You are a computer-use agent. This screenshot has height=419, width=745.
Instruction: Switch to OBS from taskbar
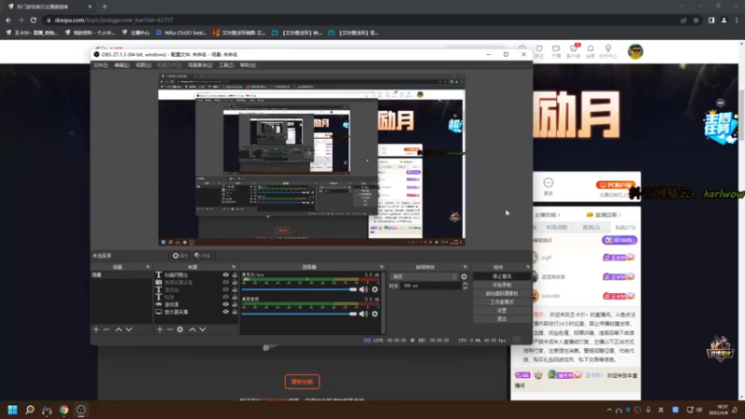tap(81, 410)
